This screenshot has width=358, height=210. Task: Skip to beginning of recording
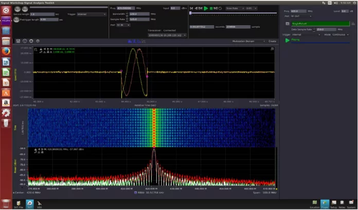(x=191, y=8)
